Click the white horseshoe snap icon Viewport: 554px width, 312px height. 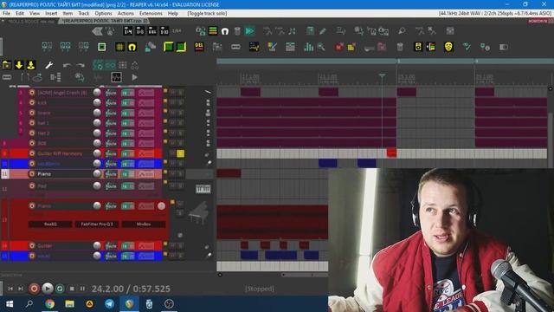coord(225,31)
